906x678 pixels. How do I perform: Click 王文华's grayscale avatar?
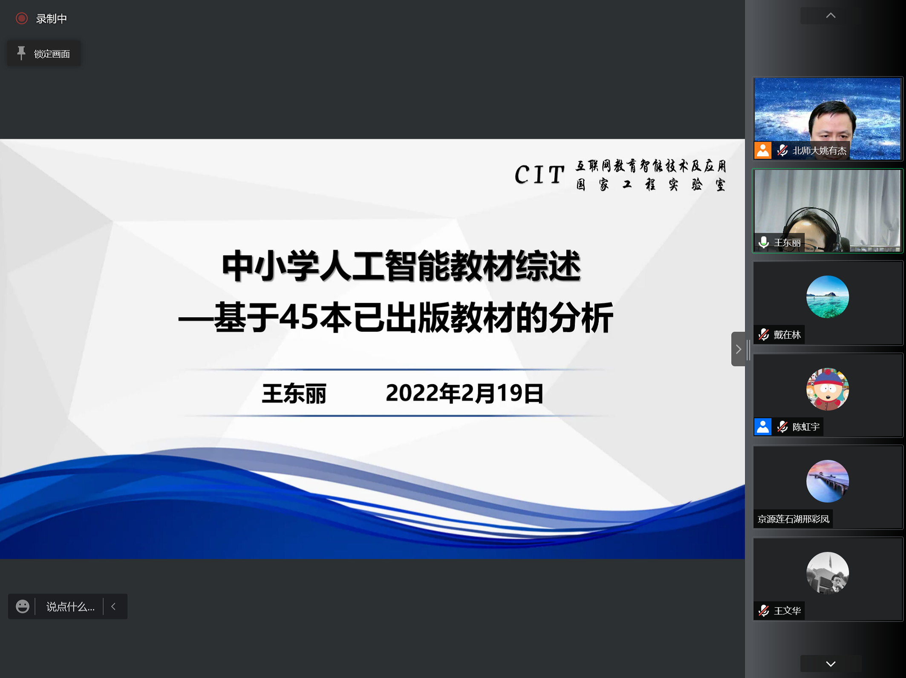(827, 573)
